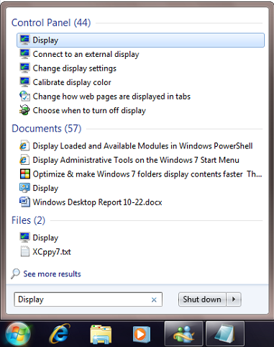274x347 pixels.
Task: Open Windows Desktop Report 10-22.docx
Action: coord(97,202)
